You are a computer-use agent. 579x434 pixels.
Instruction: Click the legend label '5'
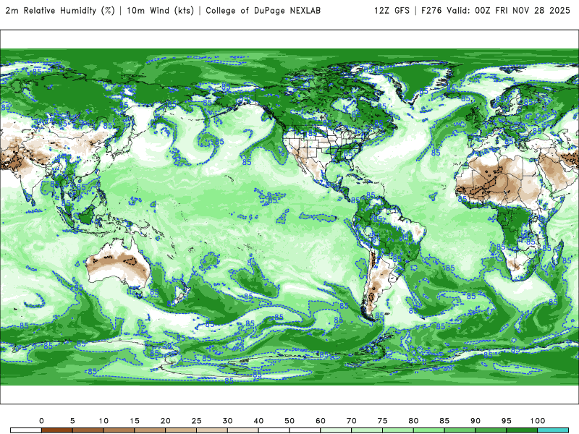click(x=72, y=421)
